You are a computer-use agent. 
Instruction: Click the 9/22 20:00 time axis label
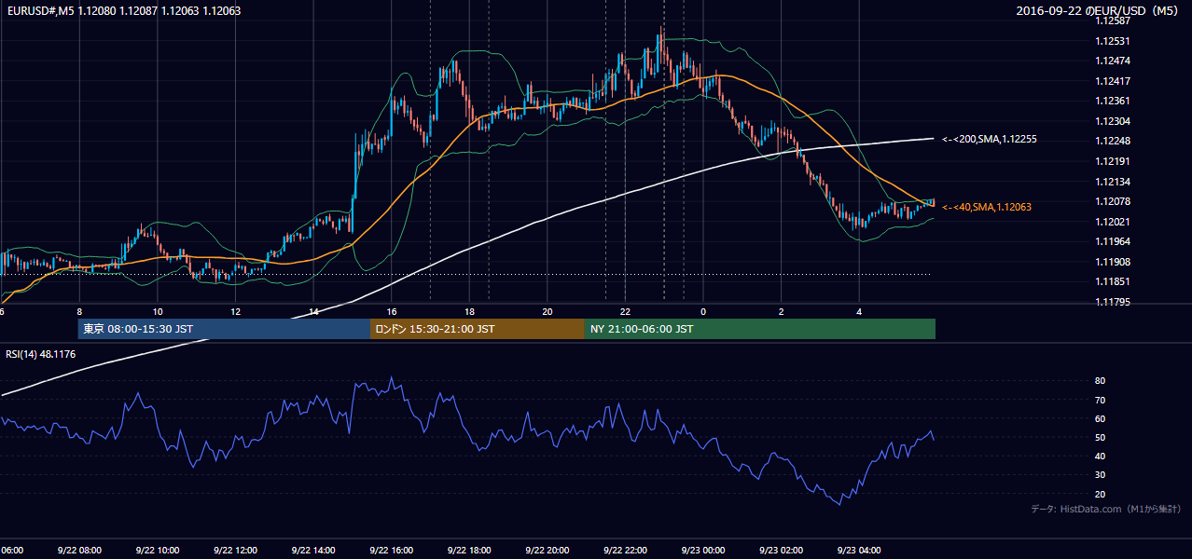point(547,551)
